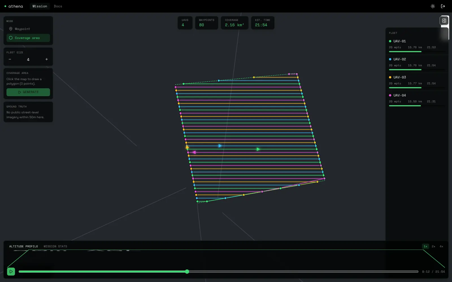Click the 9:12 / 21:54 playback time readout
This screenshot has width=452, height=282.
click(433, 272)
